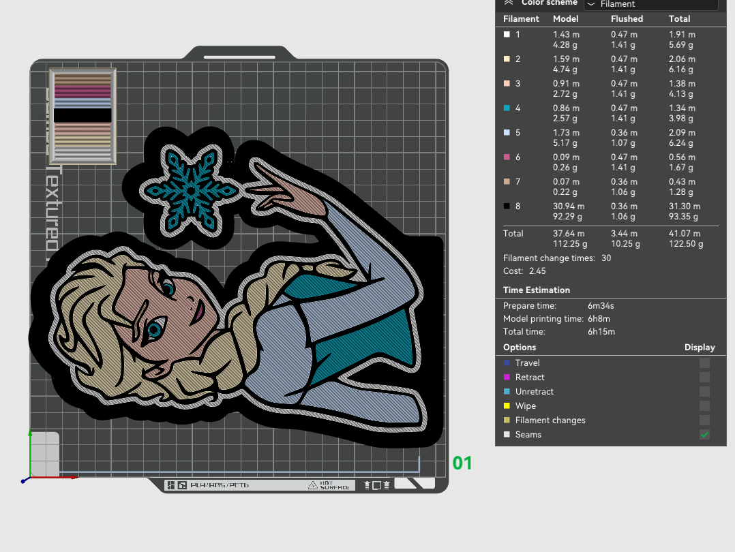735x552 pixels.
Task: Enable the Retract display checkbox
Action: click(704, 378)
